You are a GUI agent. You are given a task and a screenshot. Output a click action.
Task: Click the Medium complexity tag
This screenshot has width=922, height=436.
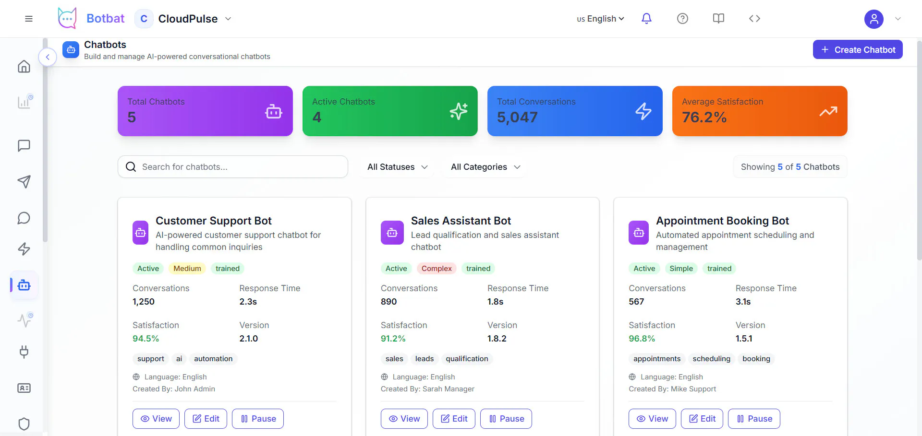click(187, 269)
